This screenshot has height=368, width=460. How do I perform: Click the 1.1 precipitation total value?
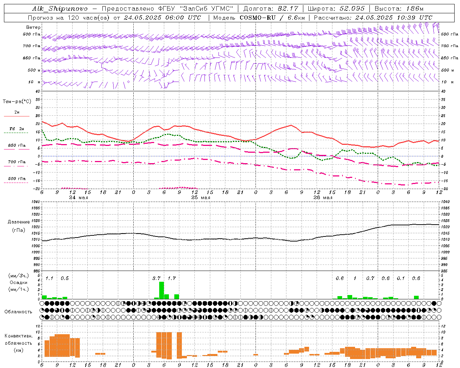[49, 278]
